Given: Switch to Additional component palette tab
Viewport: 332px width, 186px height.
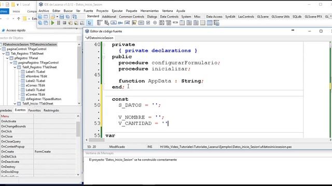Looking at the screenshot, I should coord(109,17).
